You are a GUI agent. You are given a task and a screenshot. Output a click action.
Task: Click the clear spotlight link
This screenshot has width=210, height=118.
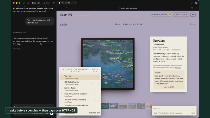169,87
